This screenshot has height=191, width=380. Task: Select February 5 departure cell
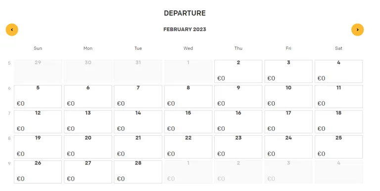38,96
